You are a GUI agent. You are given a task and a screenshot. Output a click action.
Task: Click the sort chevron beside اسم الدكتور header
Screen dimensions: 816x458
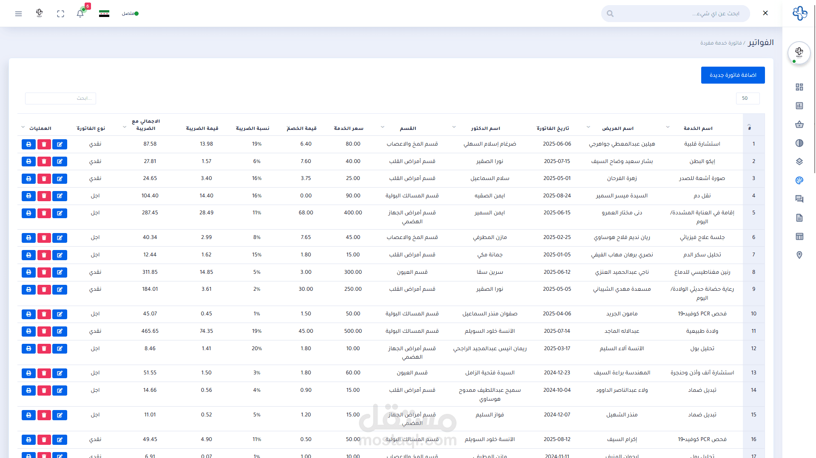(x=454, y=127)
